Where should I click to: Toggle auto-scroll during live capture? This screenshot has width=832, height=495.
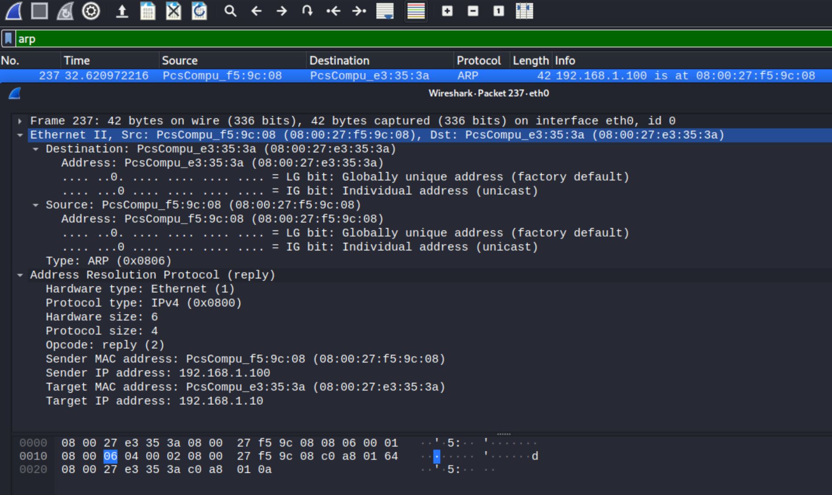pyautogui.click(x=385, y=11)
